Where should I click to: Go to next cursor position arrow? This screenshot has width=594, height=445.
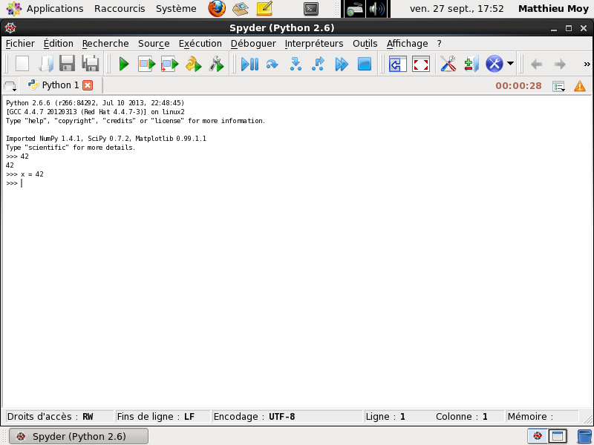coord(560,64)
